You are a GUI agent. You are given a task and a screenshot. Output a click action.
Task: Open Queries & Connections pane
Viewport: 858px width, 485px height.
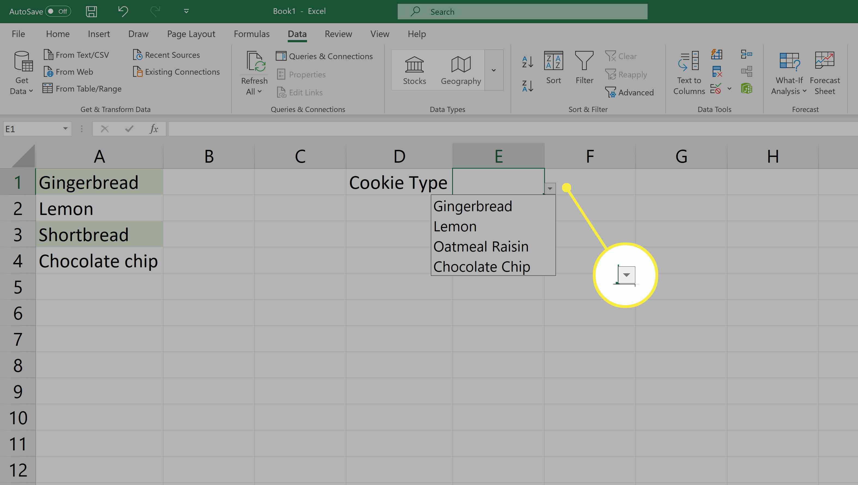pos(324,56)
